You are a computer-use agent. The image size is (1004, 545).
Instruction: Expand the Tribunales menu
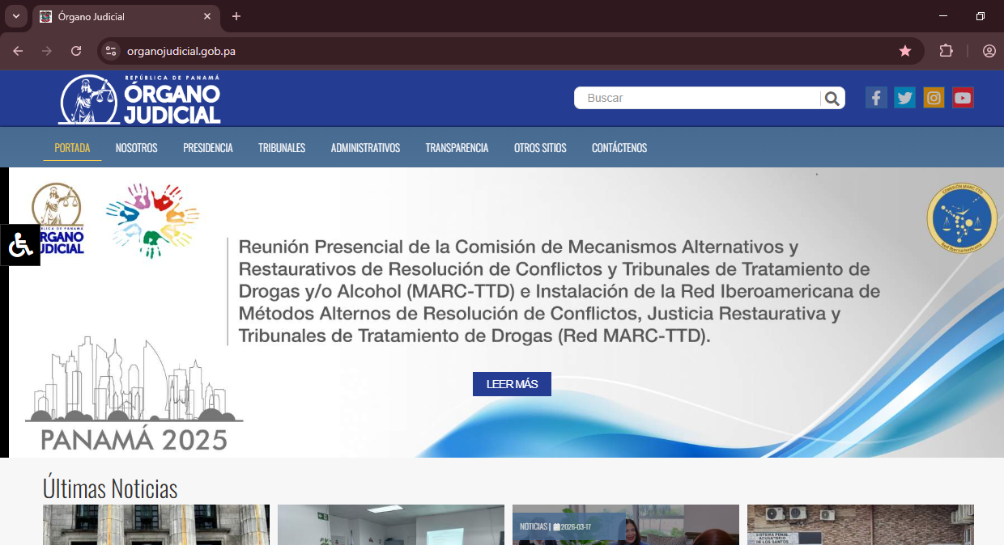click(x=282, y=148)
